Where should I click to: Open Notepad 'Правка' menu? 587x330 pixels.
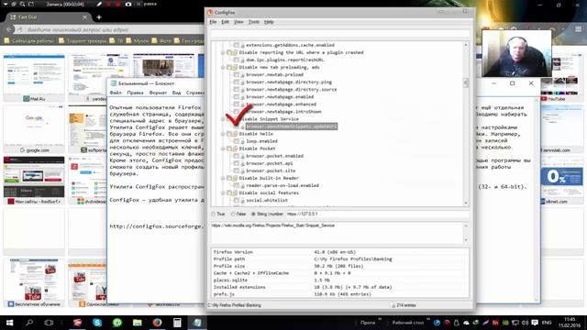(135, 93)
